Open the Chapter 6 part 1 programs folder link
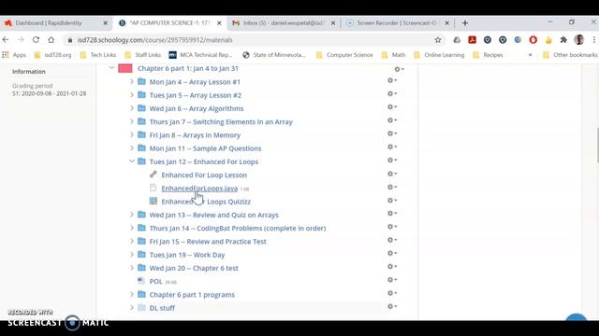Screen dimensions: 599x336 [192, 295]
